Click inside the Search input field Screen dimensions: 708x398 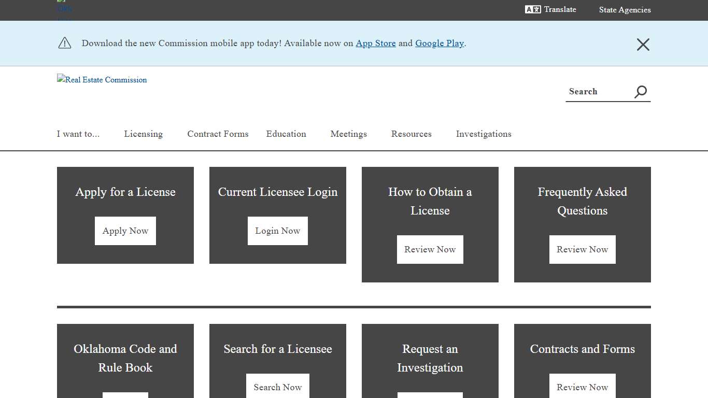coord(596,92)
